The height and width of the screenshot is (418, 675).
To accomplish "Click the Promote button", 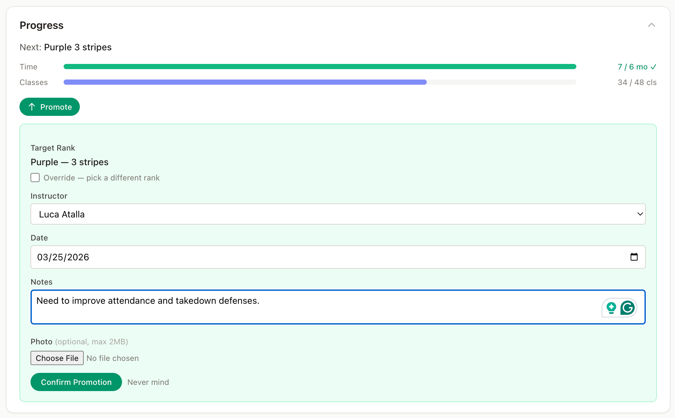I will (50, 107).
